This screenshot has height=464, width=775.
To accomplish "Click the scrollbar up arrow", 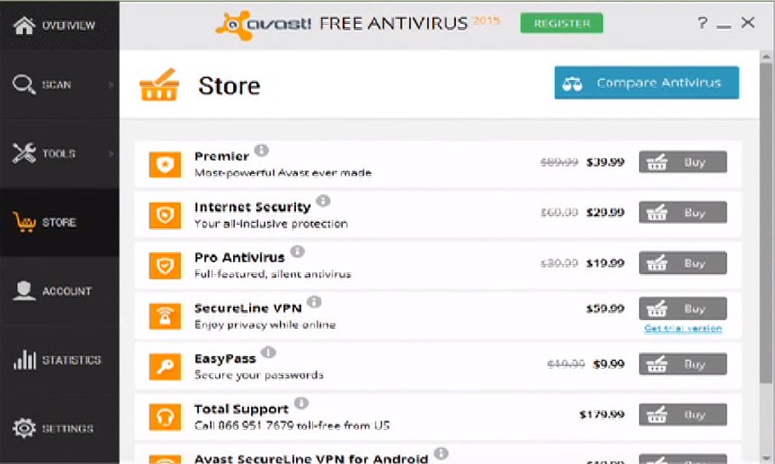I will (x=766, y=55).
